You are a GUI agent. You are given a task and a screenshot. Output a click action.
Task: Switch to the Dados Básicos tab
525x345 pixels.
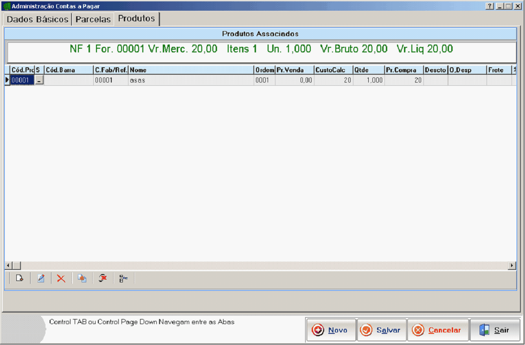[x=38, y=19]
